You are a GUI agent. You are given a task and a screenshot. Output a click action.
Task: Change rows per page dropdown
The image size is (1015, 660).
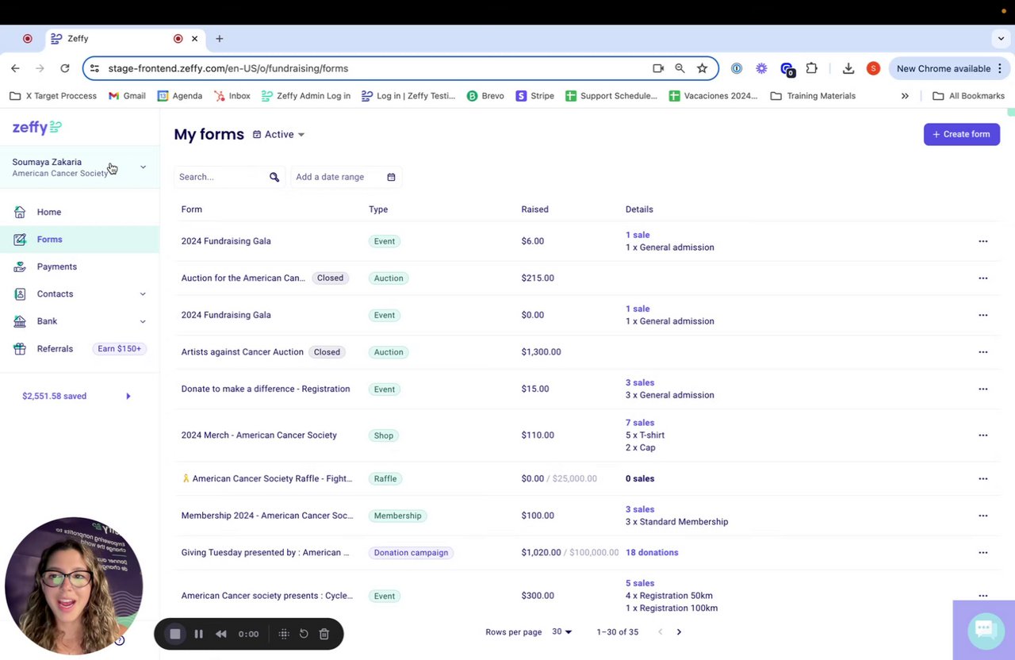(561, 632)
